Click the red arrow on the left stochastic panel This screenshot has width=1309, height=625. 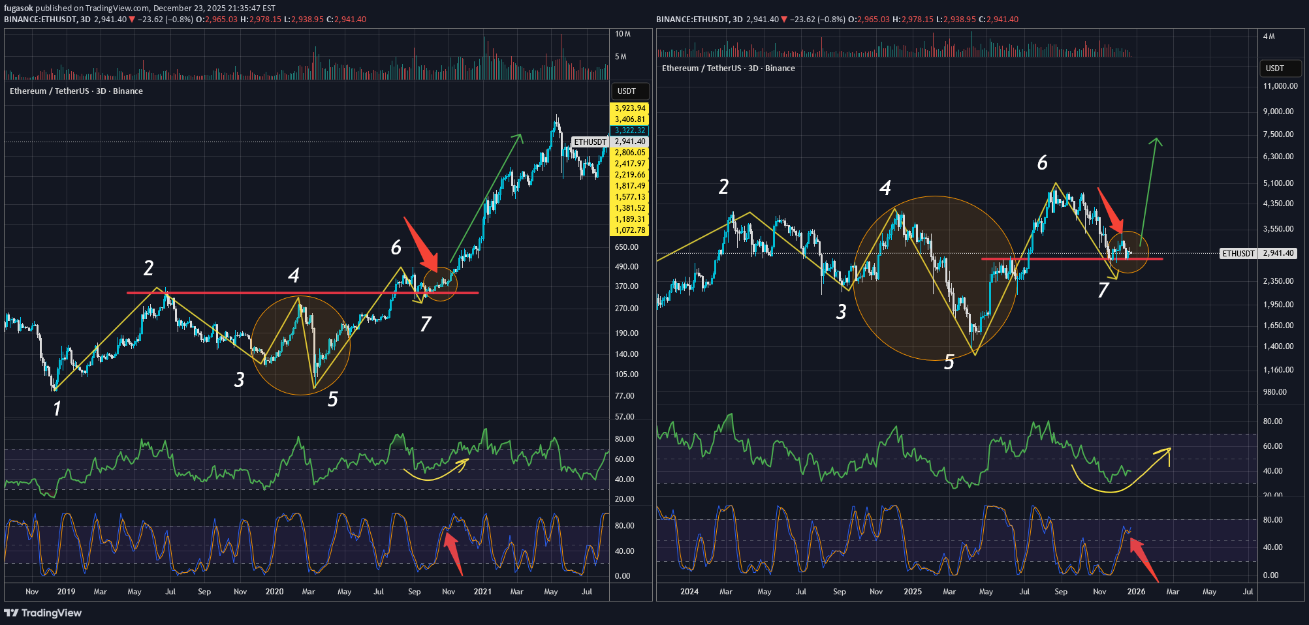[454, 552]
